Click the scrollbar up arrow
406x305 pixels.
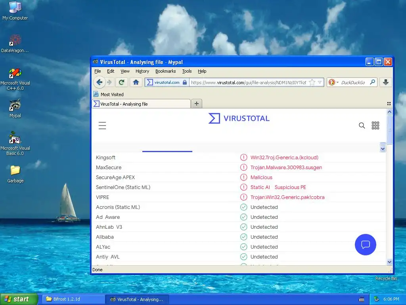tap(389, 112)
